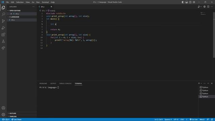This screenshot has height=121, width=215.
Task: Select Win32 configuration in status bar
Action: click(x=202, y=120)
